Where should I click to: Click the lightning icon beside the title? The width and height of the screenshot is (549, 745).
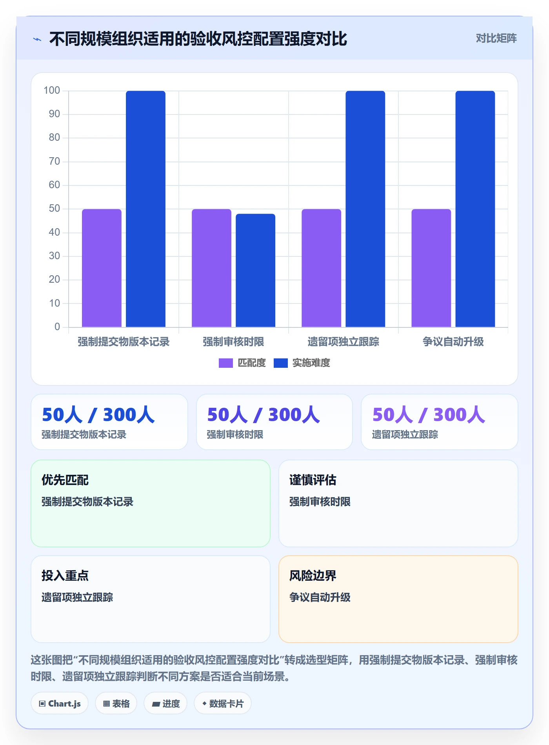point(37,39)
